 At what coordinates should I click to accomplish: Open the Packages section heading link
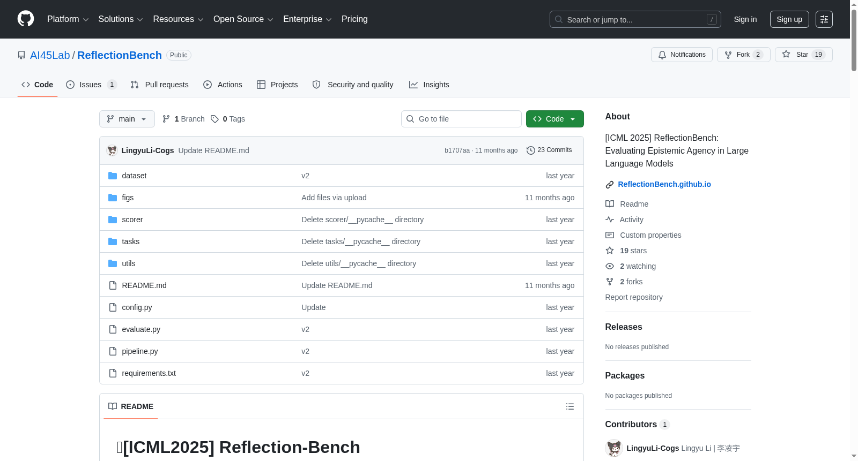coord(625,376)
